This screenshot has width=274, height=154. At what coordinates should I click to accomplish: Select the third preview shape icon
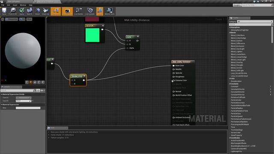point(35,82)
